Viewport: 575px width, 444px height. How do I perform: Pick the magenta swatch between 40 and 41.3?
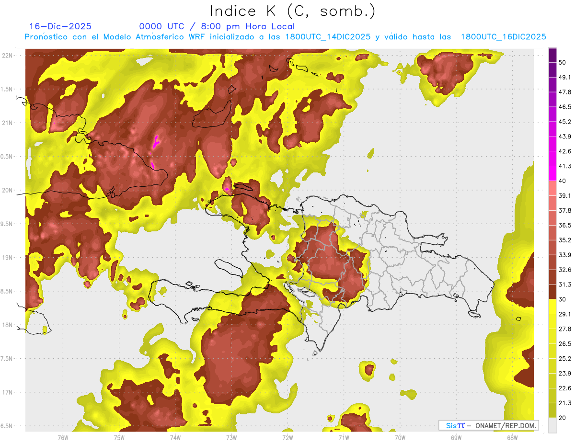coord(552,173)
